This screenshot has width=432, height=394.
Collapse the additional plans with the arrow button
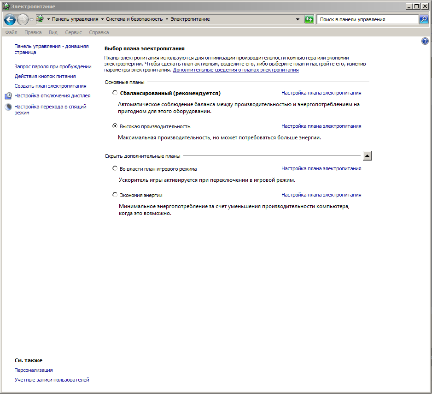pos(367,155)
